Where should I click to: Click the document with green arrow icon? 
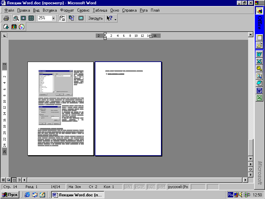(6, 27)
